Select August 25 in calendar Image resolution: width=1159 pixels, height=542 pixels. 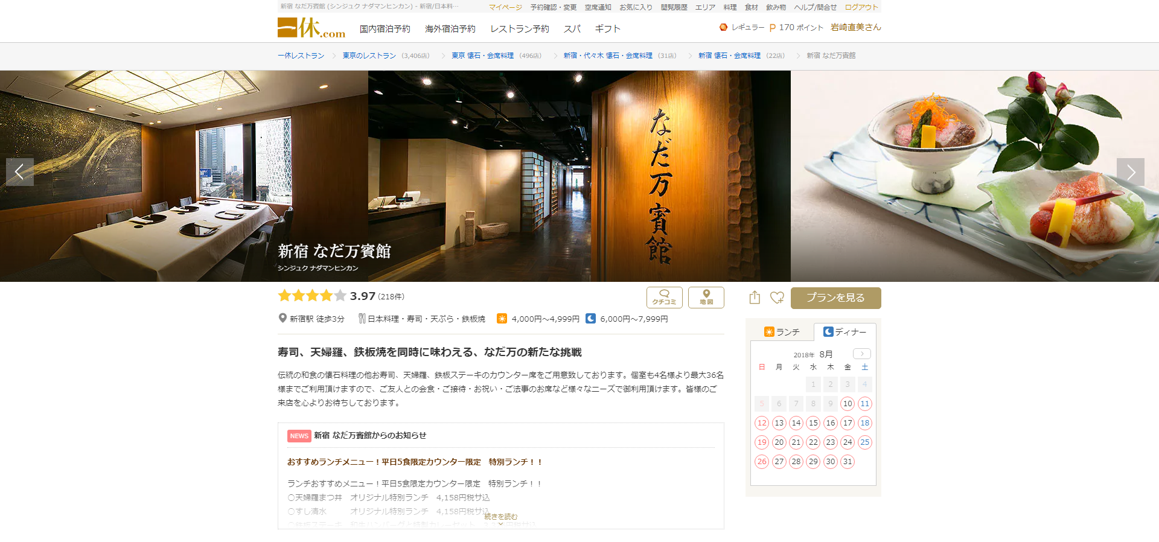pyautogui.click(x=865, y=442)
